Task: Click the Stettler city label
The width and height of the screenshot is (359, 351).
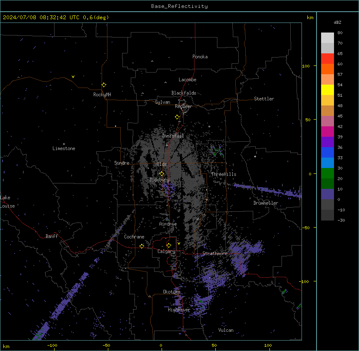Action: [264, 99]
